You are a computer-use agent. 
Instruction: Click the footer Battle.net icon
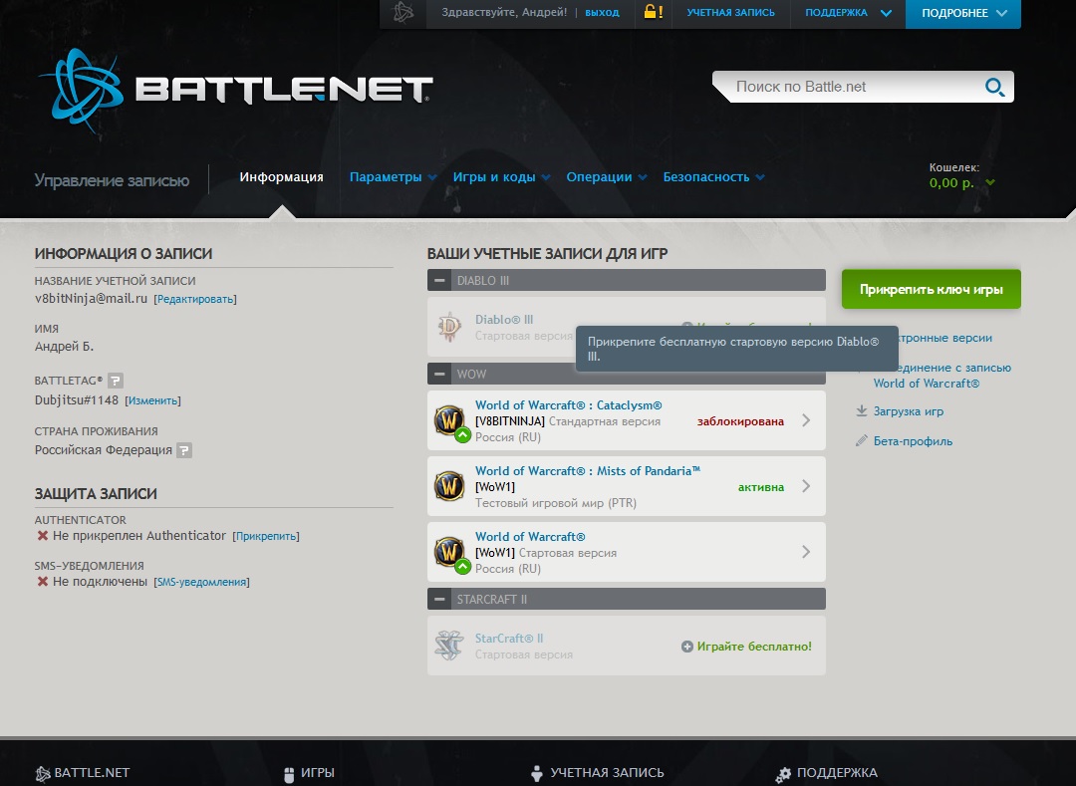[43, 774]
